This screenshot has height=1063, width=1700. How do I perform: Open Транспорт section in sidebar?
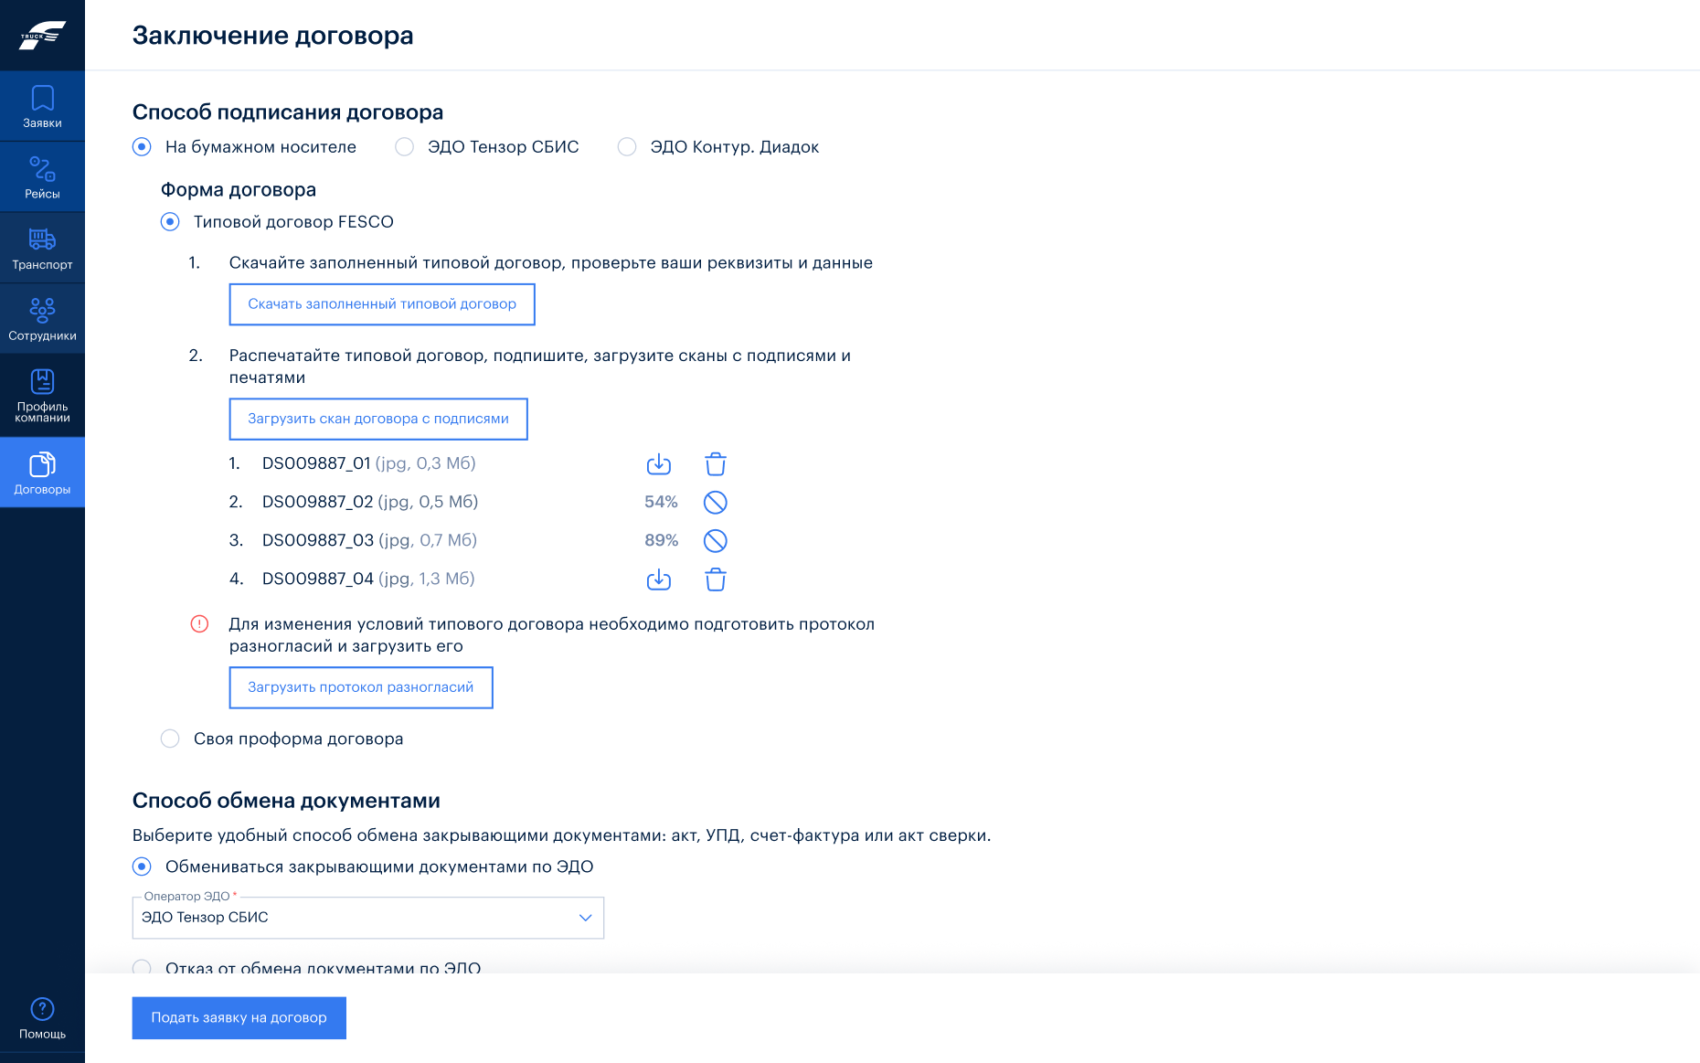pyautogui.click(x=42, y=249)
